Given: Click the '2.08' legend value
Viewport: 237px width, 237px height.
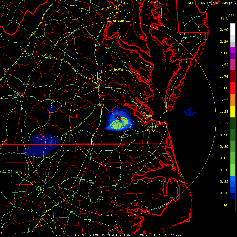Looking at the screenshot, I should coord(224,53).
